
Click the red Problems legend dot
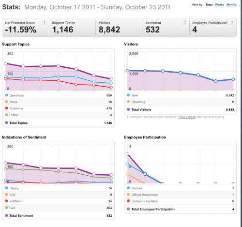click(6, 108)
